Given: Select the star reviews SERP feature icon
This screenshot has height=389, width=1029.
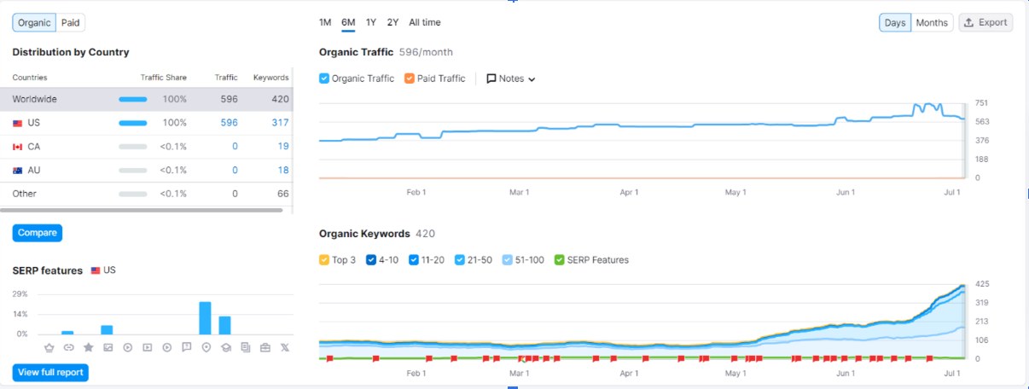Looking at the screenshot, I should 88,347.
